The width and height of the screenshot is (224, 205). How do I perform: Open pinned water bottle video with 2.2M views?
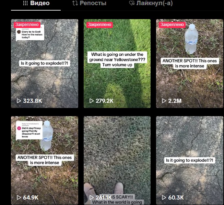point(190,64)
